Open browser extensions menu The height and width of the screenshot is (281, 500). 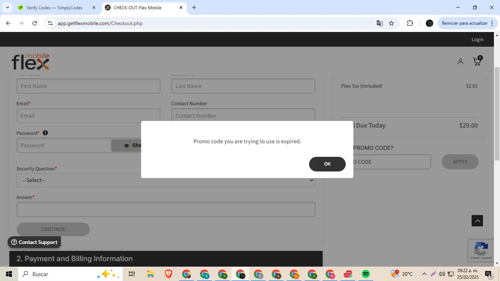coord(410,23)
